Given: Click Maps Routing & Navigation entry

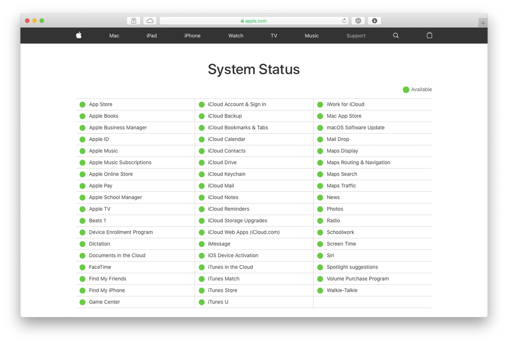Looking at the screenshot, I should tap(358, 163).
